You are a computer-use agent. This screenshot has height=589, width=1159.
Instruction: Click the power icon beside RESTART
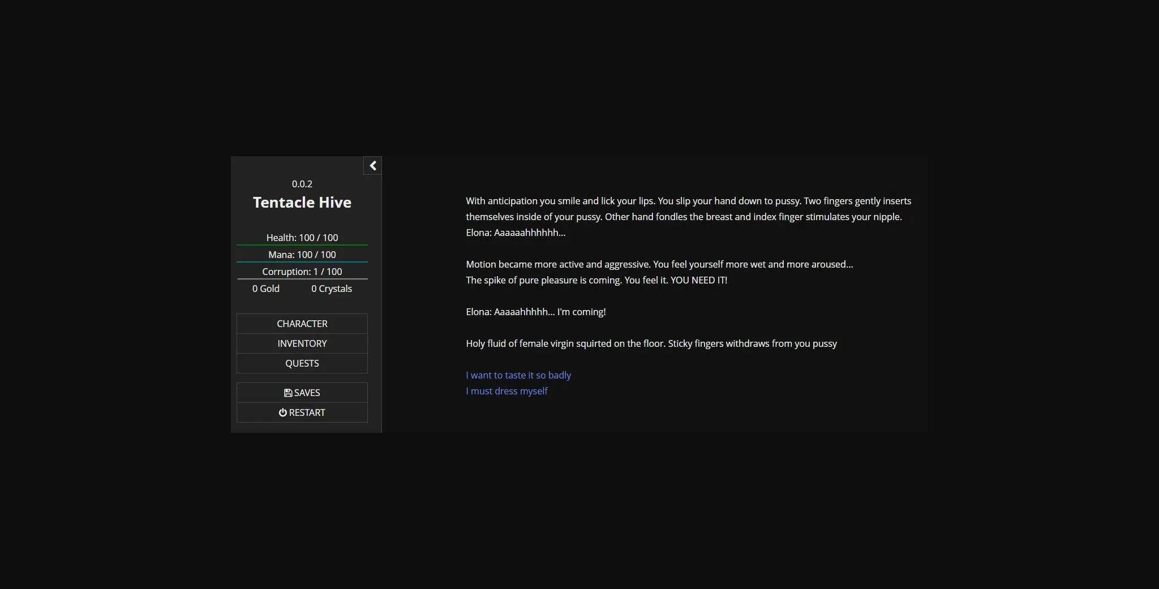[283, 412]
